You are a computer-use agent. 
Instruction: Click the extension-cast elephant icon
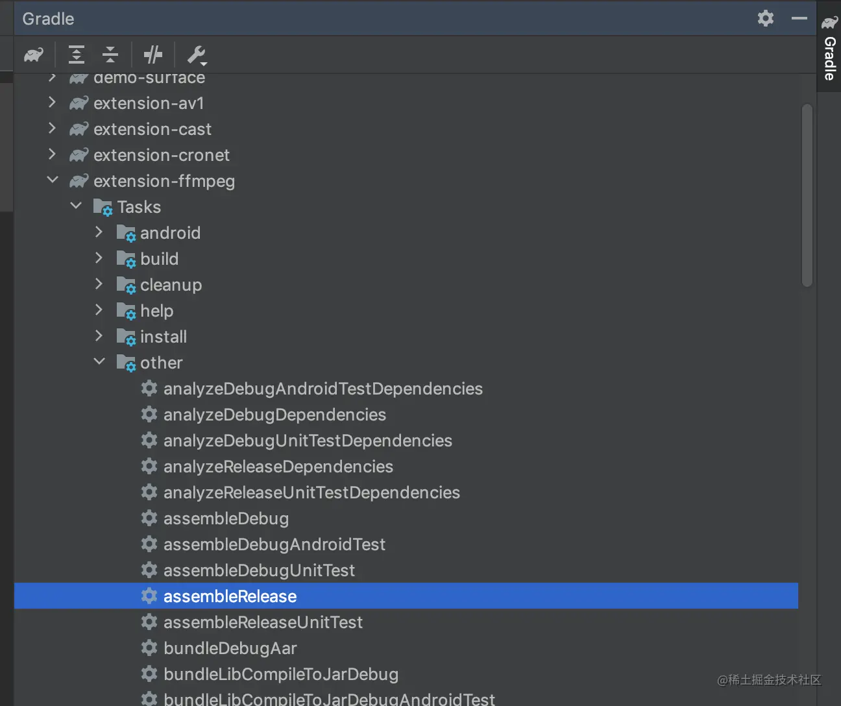[79, 129]
